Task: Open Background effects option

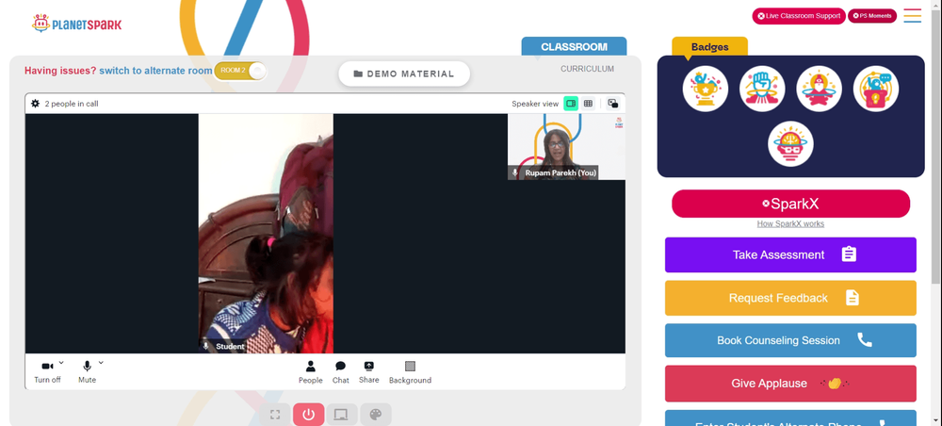Action: 411,372
